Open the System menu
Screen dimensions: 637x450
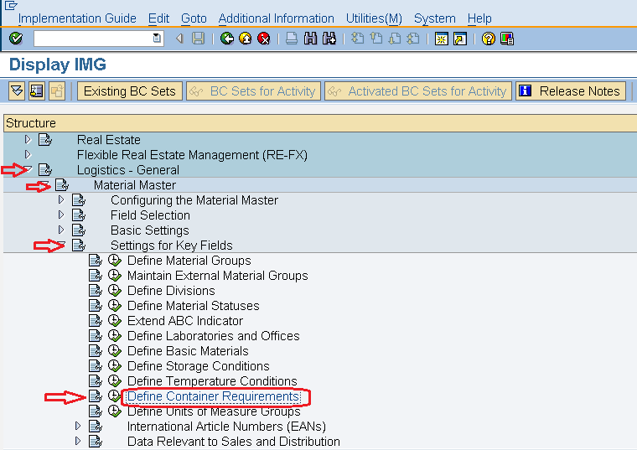pyautogui.click(x=435, y=18)
